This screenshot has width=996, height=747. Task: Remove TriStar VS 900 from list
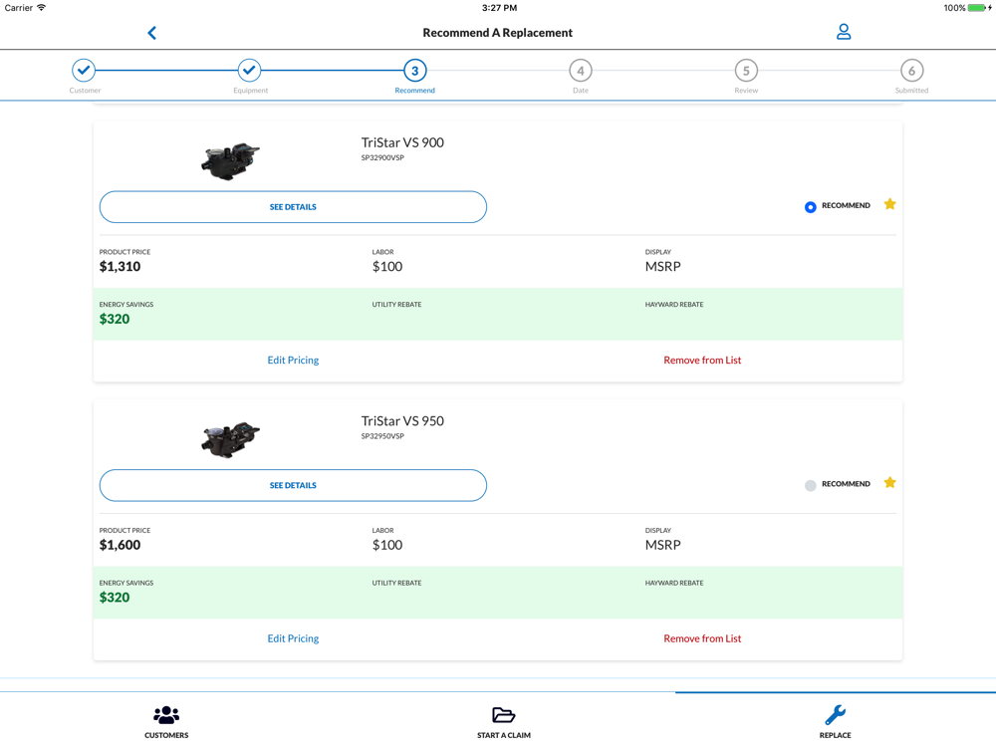(x=702, y=361)
